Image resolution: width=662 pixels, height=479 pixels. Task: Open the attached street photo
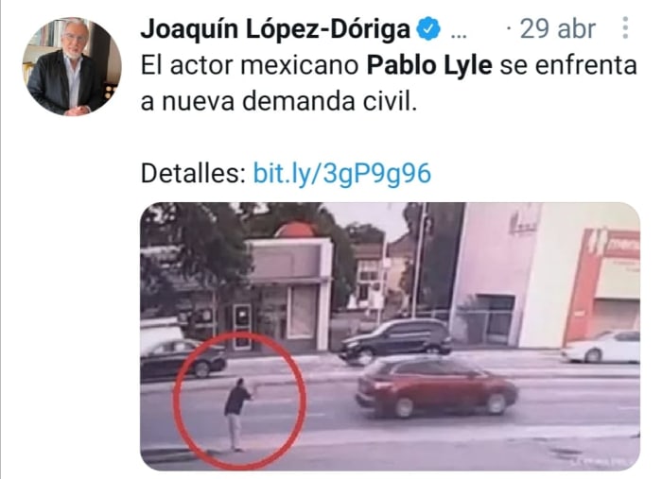[x=390, y=336]
